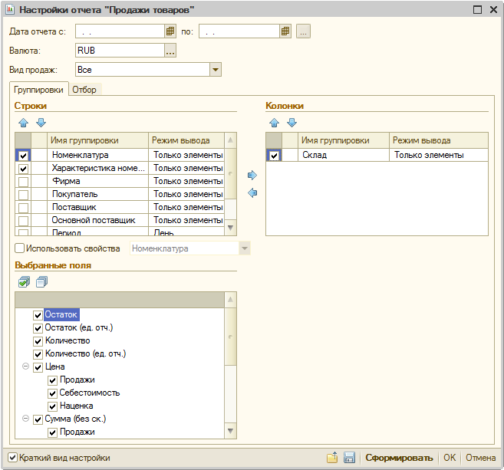Enable the Покупатель grouping checkbox
The image size is (504, 470).
[x=23, y=195]
